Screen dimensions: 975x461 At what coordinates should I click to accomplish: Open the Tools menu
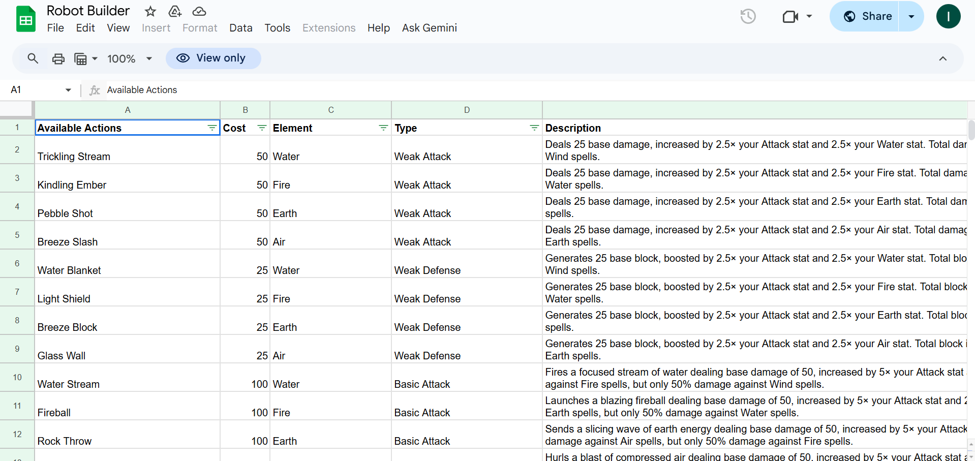click(277, 28)
